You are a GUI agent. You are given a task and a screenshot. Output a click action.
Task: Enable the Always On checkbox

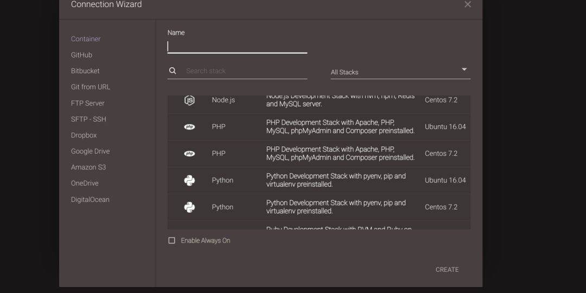click(171, 240)
